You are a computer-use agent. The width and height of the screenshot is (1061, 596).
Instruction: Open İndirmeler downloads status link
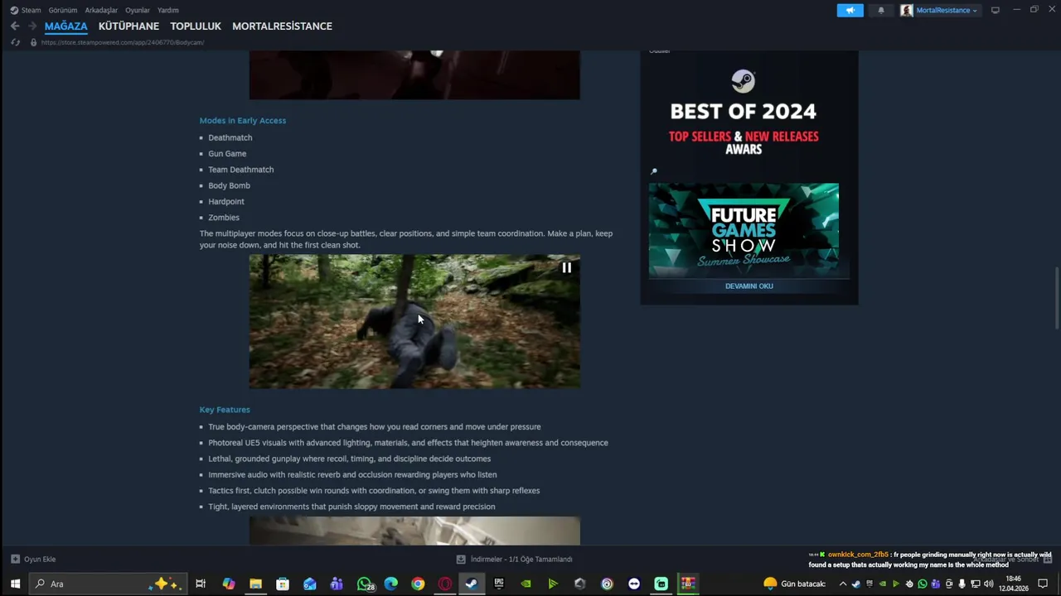[521, 559]
